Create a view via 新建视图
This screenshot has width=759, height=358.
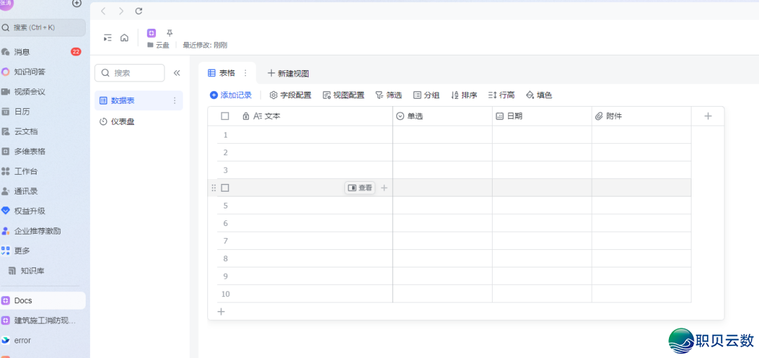point(289,74)
